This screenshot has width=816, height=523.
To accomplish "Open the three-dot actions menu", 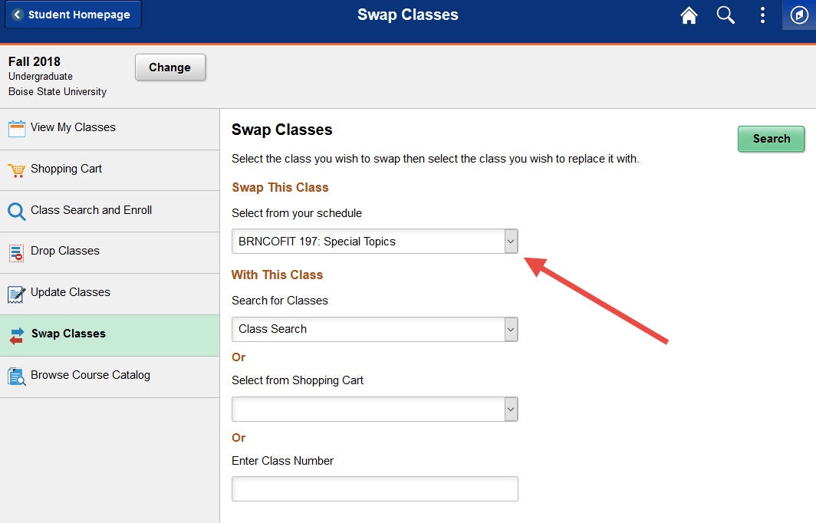I will coord(762,15).
